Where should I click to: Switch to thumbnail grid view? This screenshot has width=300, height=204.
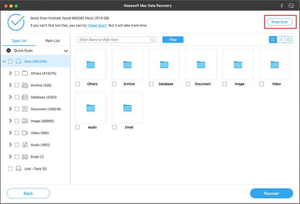point(273,39)
